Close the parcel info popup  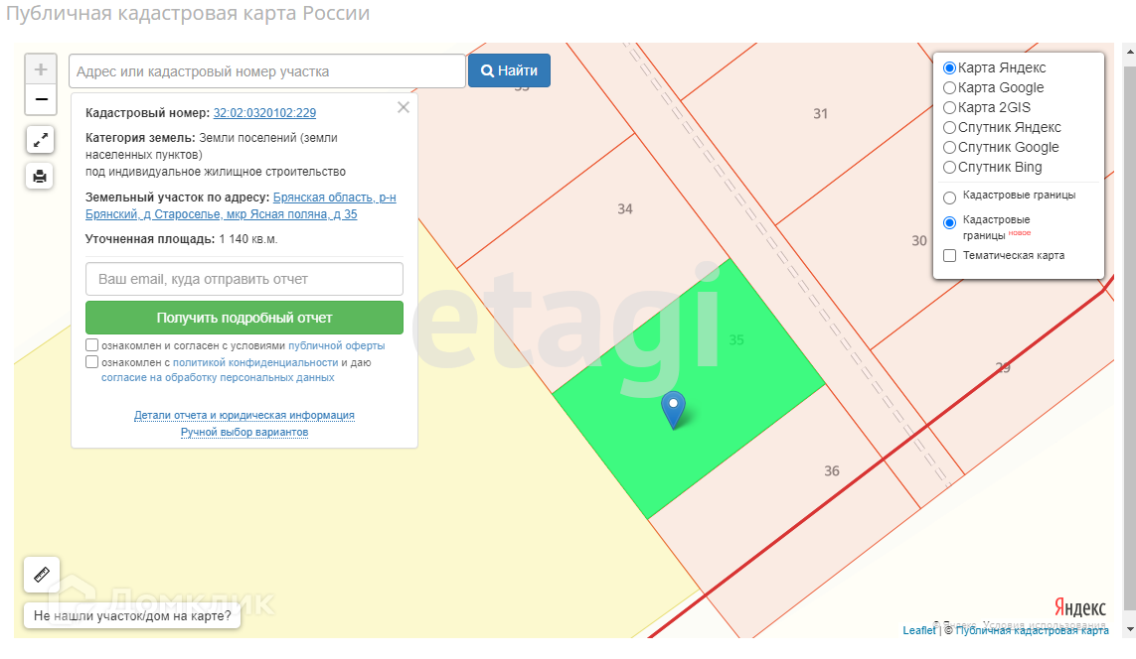coord(404,107)
